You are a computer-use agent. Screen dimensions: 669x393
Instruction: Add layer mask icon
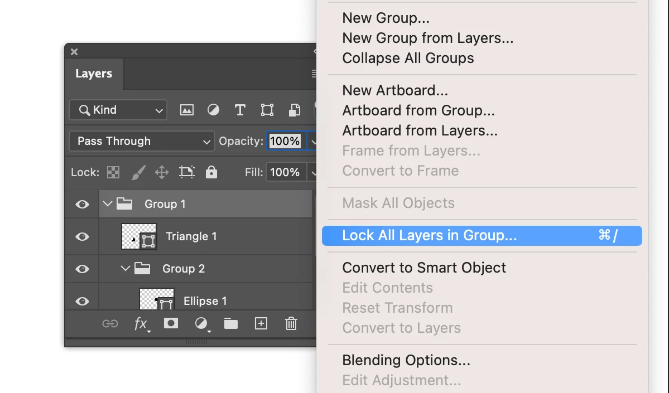click(x=171, y=323)
